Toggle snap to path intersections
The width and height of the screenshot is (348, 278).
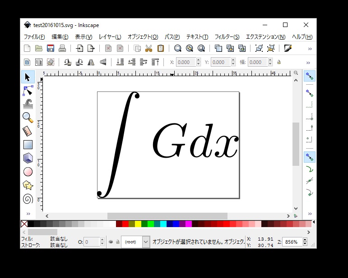tap(309, 181)
